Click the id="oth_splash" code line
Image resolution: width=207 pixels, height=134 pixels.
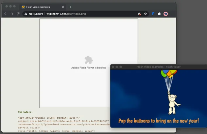29,128
